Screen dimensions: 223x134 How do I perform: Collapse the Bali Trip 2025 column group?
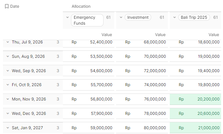pos(175,17)
